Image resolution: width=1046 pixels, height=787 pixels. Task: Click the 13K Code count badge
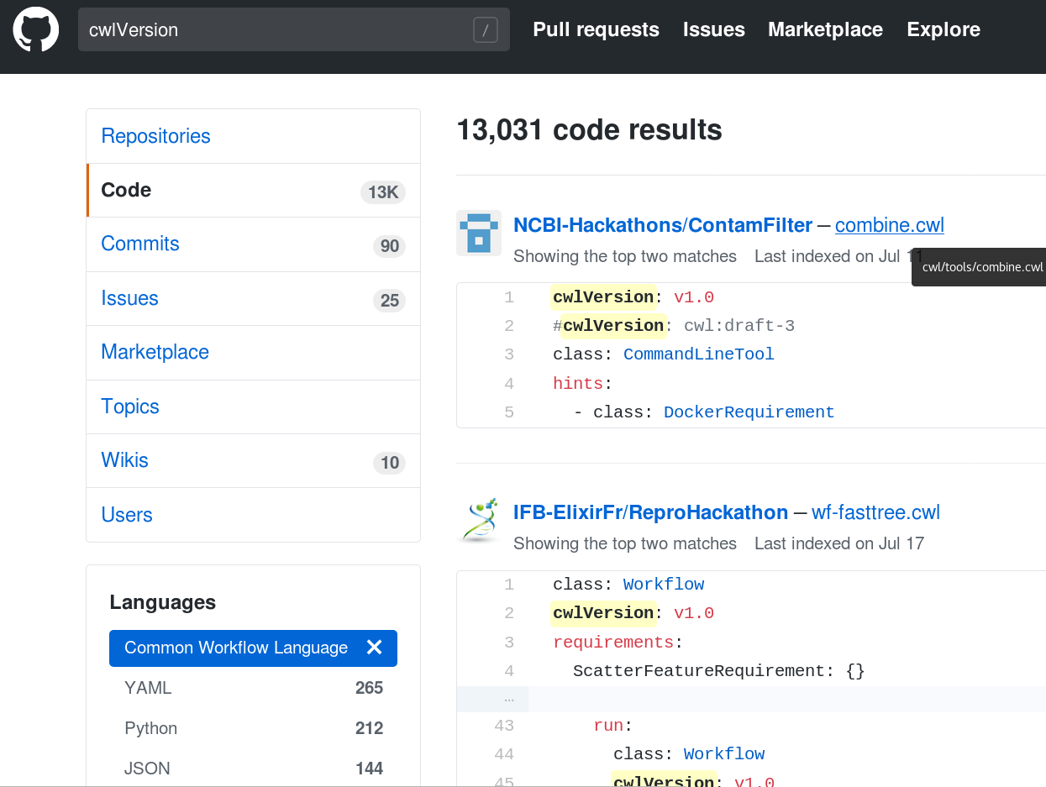pyautogui.click(x=383, y=192)
